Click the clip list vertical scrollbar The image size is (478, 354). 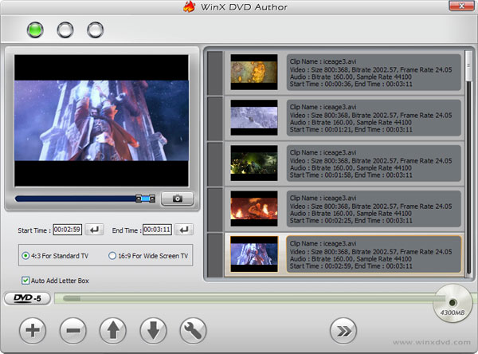(468, 159)
